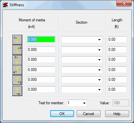Click Length field for member 4
This screenshot has height=123, width=134.
coord(117,70)
